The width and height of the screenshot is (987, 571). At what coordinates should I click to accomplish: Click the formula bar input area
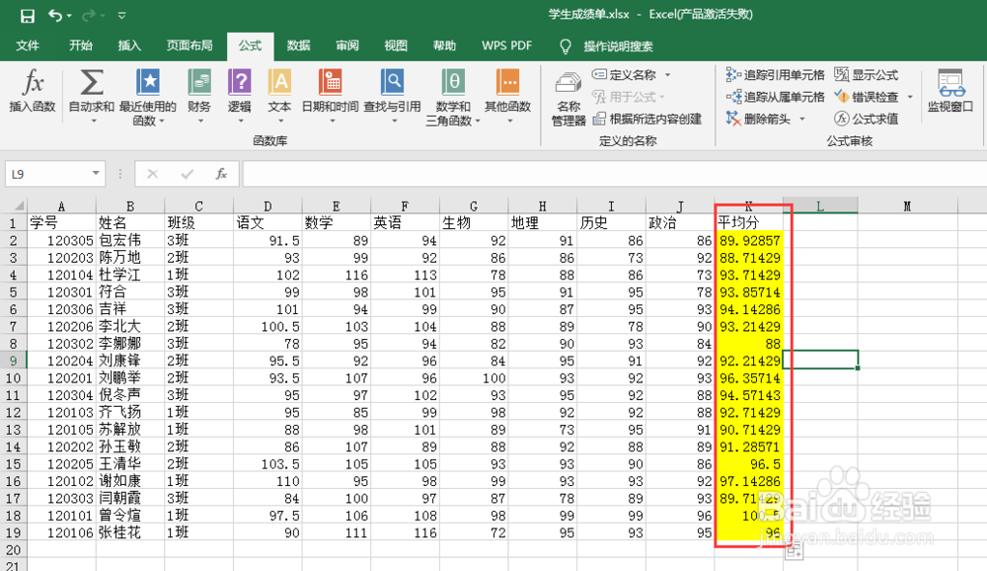[x=614, y=174]
